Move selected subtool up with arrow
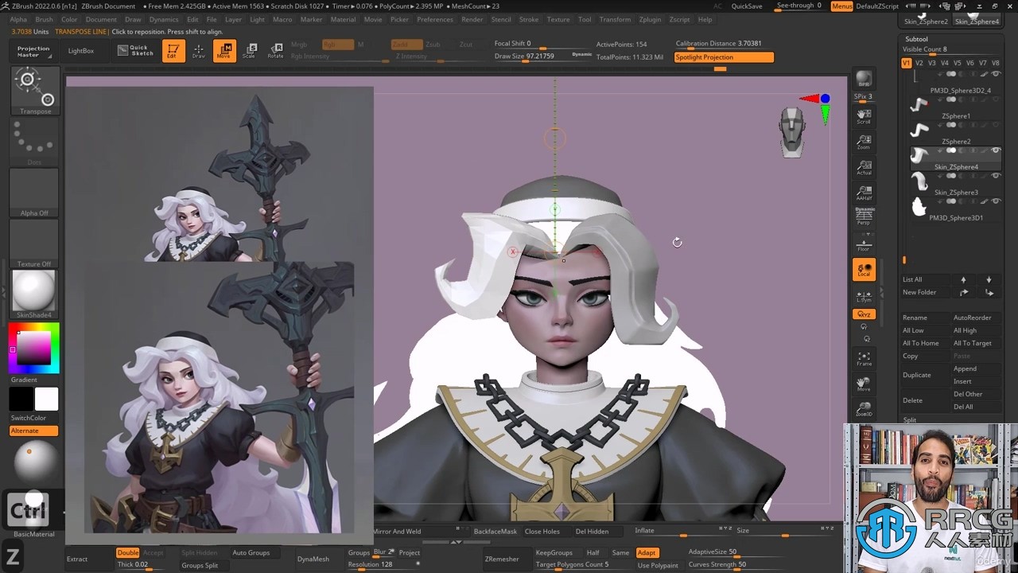1018x573 pixels. (x=963, y=279)
